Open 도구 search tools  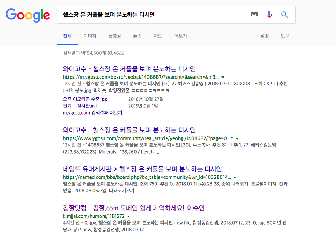(x=285, y=36)
